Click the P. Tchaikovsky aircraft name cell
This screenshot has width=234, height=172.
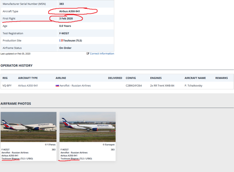(193, 86)
